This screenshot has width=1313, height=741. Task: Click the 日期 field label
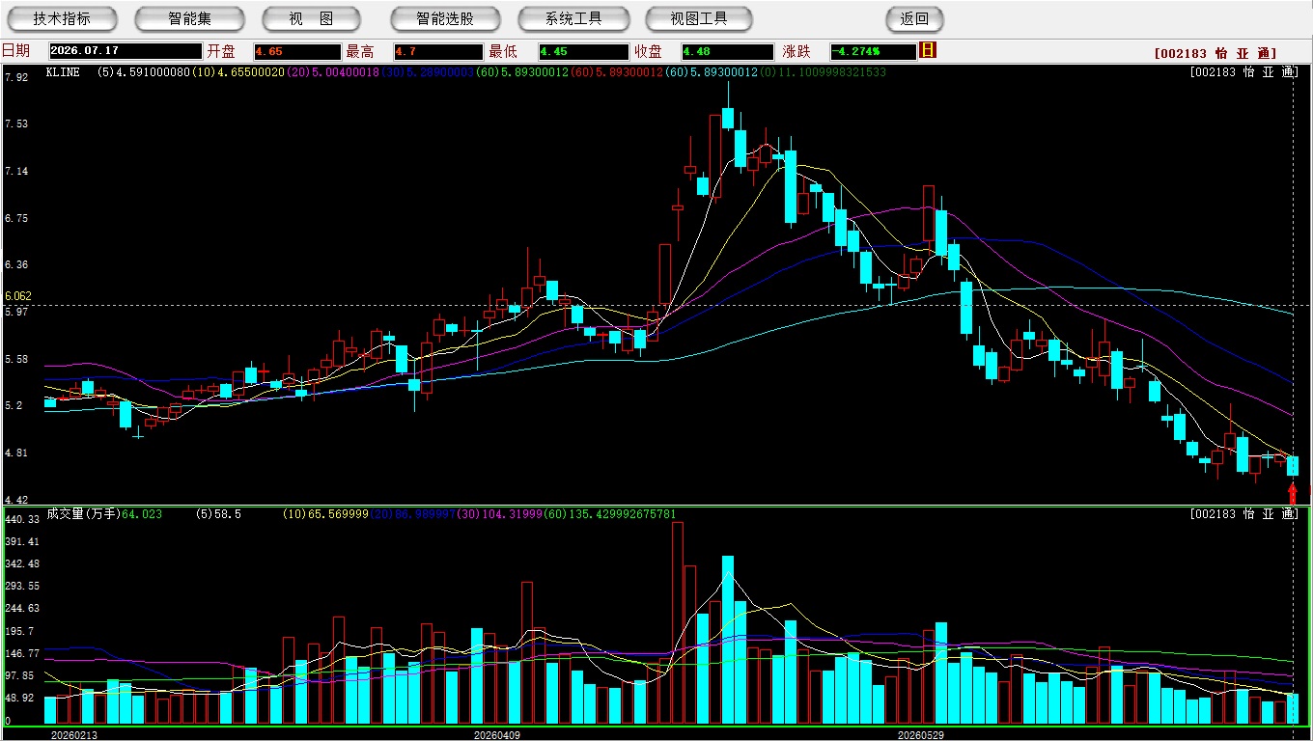click(x=15, y=51)
